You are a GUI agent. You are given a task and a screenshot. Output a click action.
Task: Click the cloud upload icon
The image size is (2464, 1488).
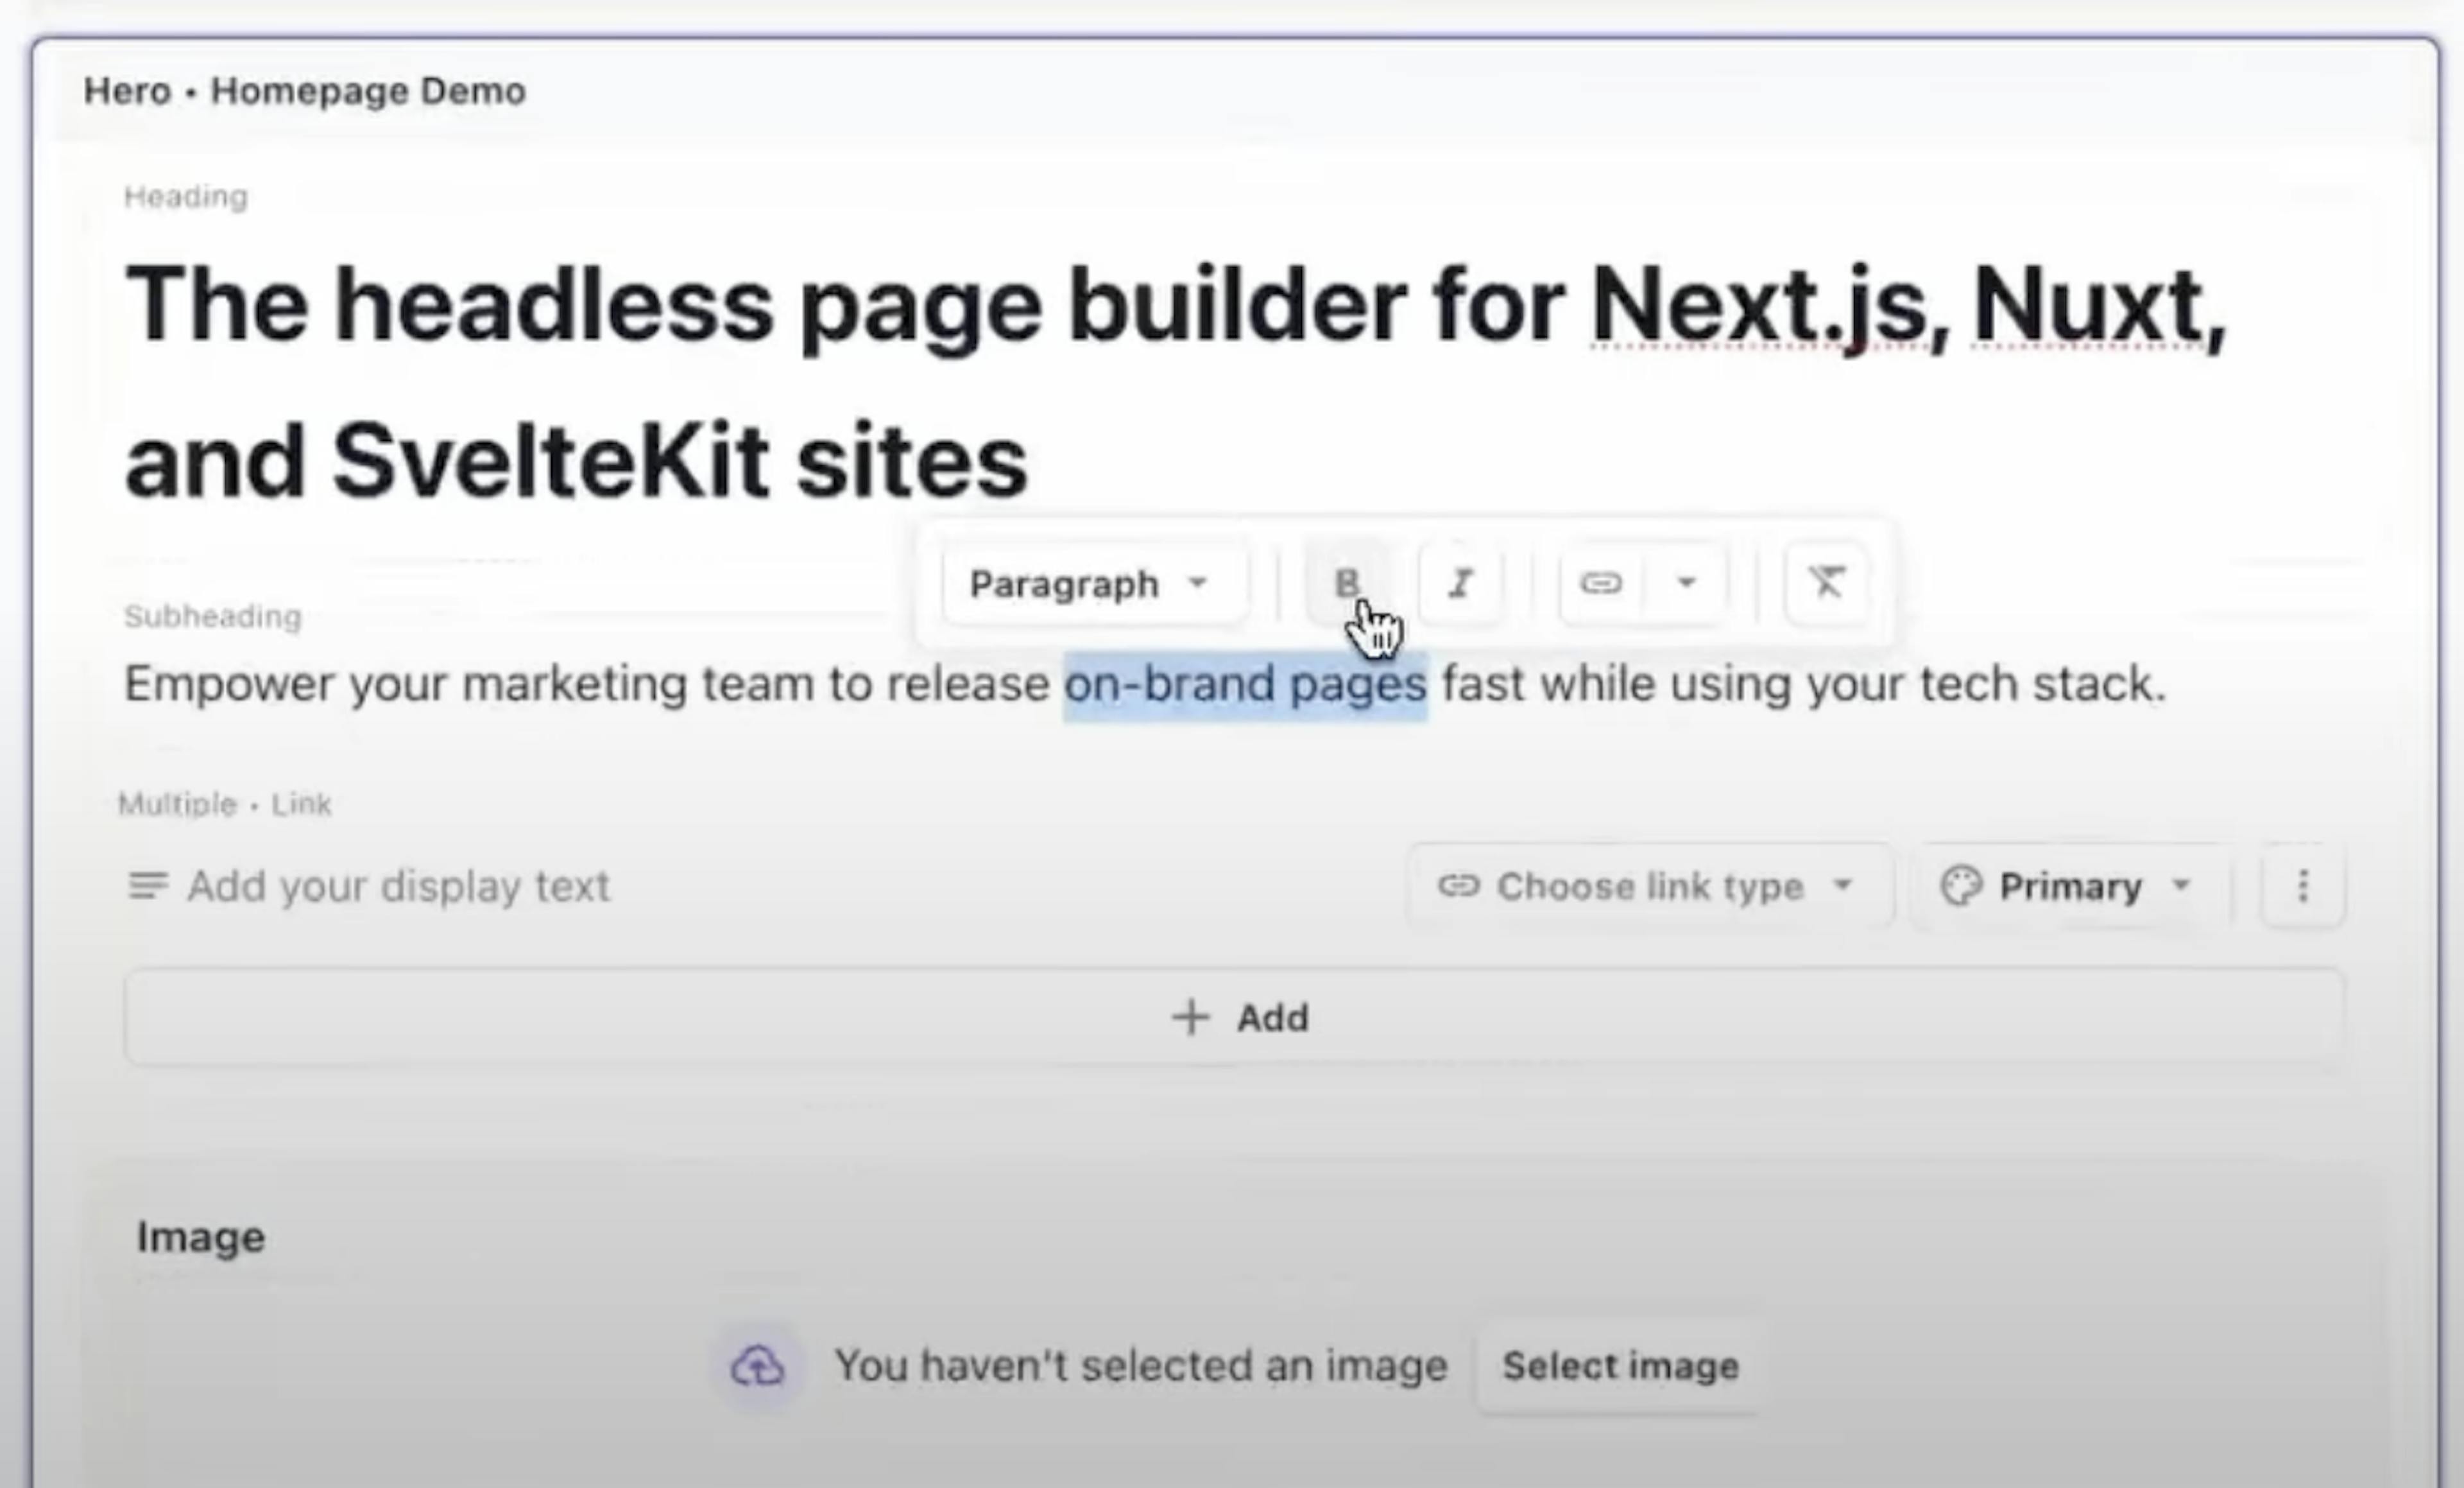point(758,1367)
